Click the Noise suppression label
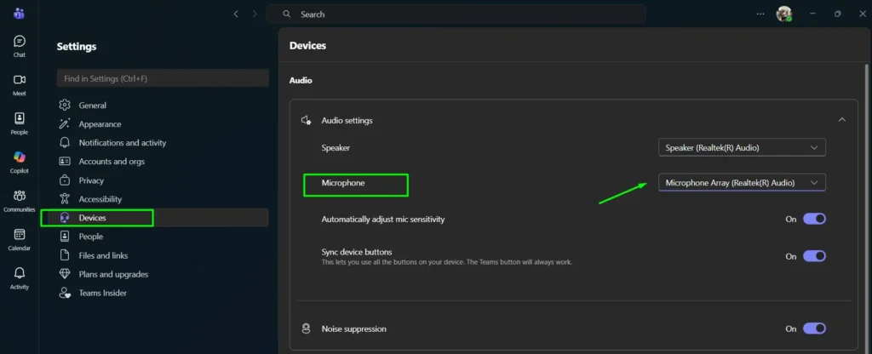The image size is (872, 354). pyautogui.click(x=353, y=328)
